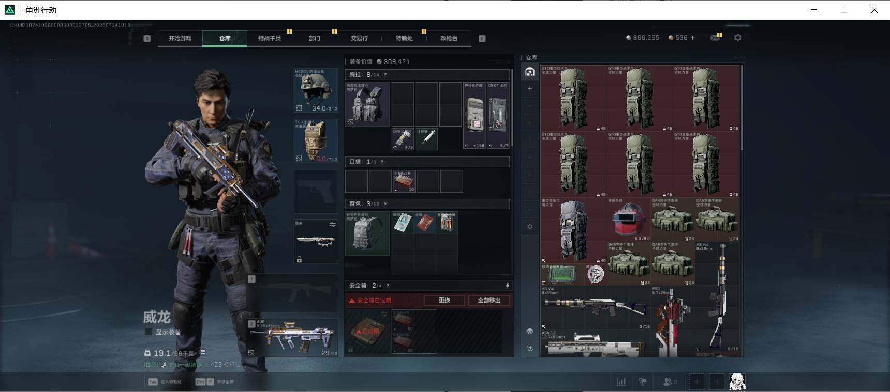The height and width of the screenshot is (392, 890).
Task: Open the weight details list icon
Action: pyautogui.click(x=203, y=352)
